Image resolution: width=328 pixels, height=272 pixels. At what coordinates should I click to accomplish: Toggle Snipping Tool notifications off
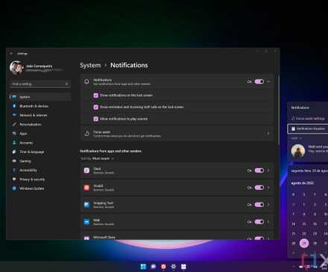point(259,205)
